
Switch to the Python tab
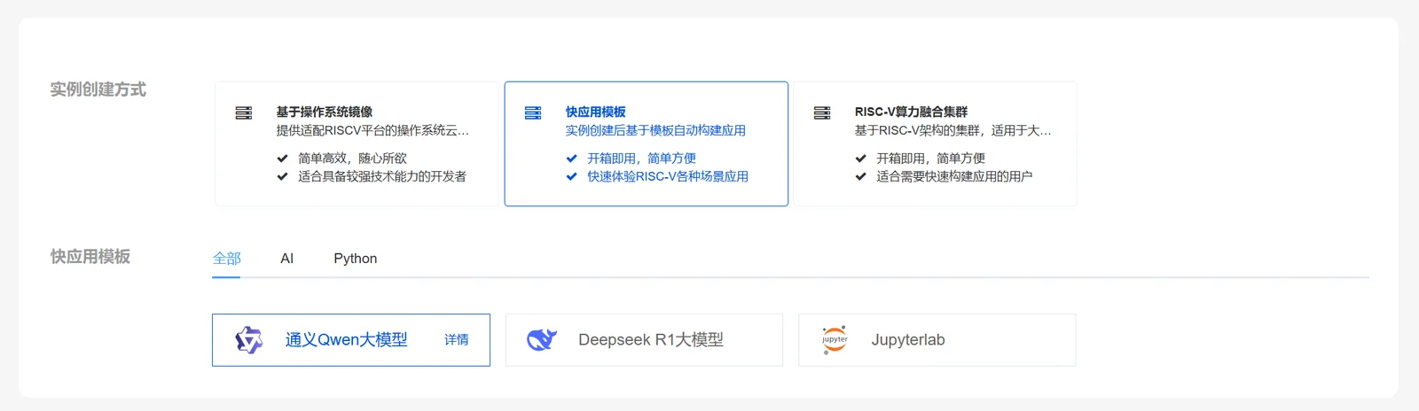click(356, 259)
